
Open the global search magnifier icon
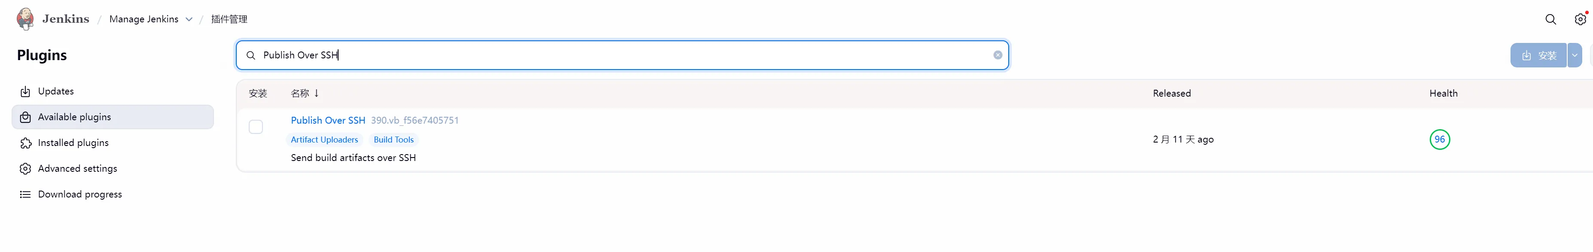[x=1550, y=19]
